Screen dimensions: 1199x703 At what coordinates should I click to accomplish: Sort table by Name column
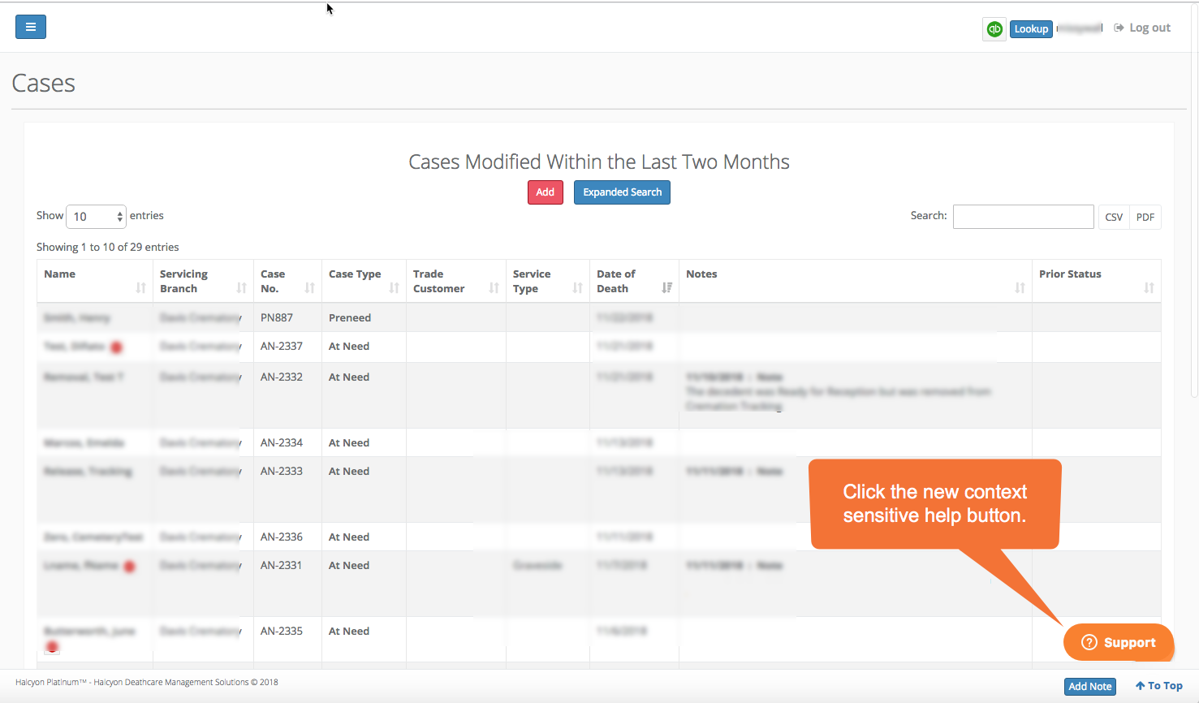(94, 281)
